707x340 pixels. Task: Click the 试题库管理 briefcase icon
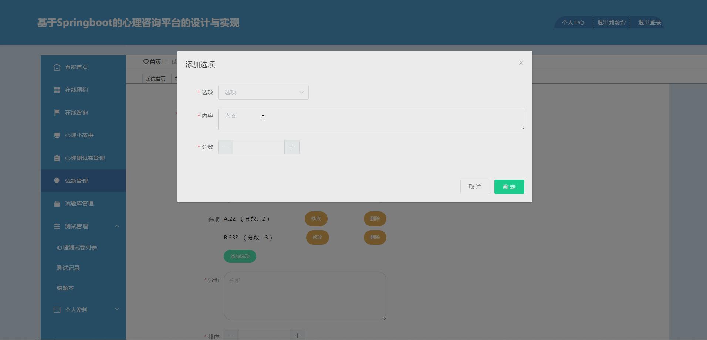point(57,203)
